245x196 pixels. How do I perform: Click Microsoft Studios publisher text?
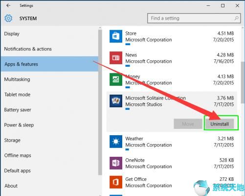[144, 104]
